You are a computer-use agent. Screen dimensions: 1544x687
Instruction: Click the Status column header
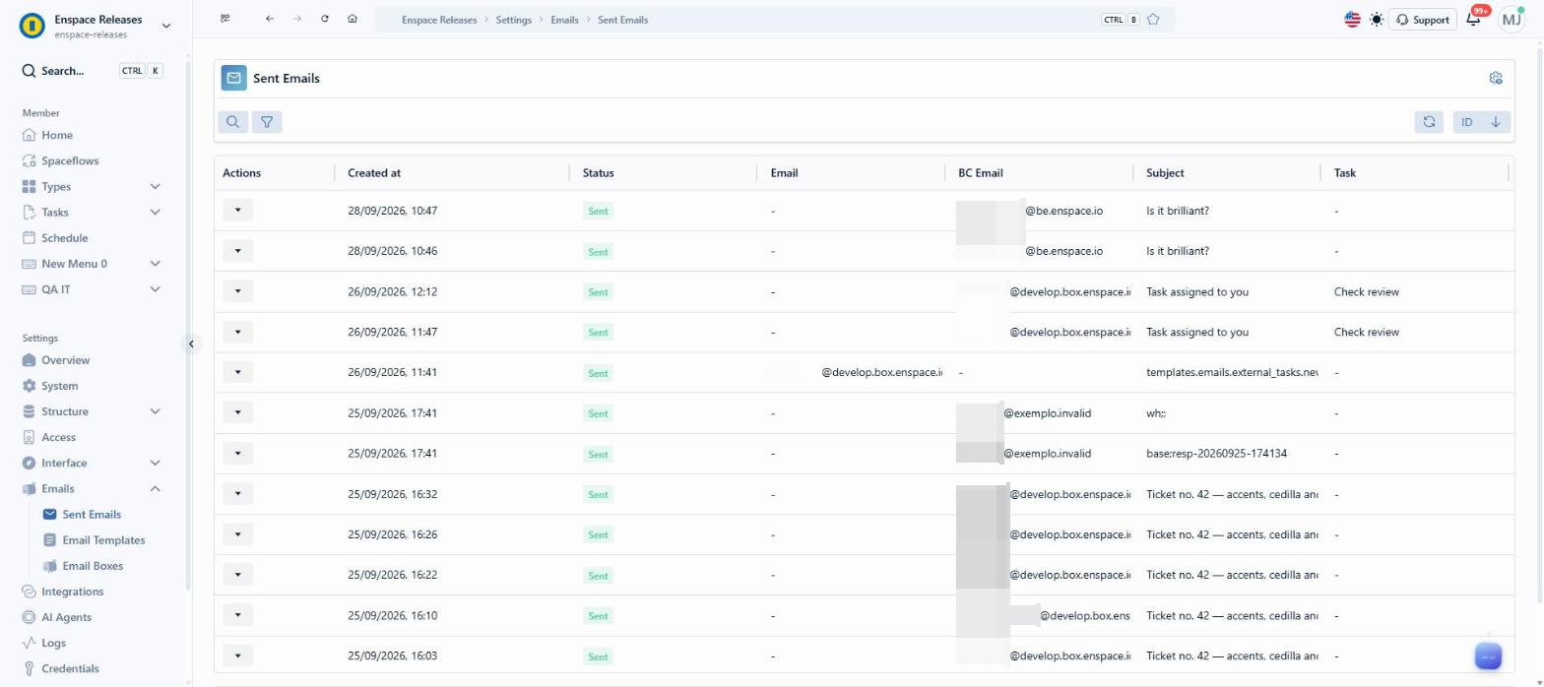pos(598,172)
